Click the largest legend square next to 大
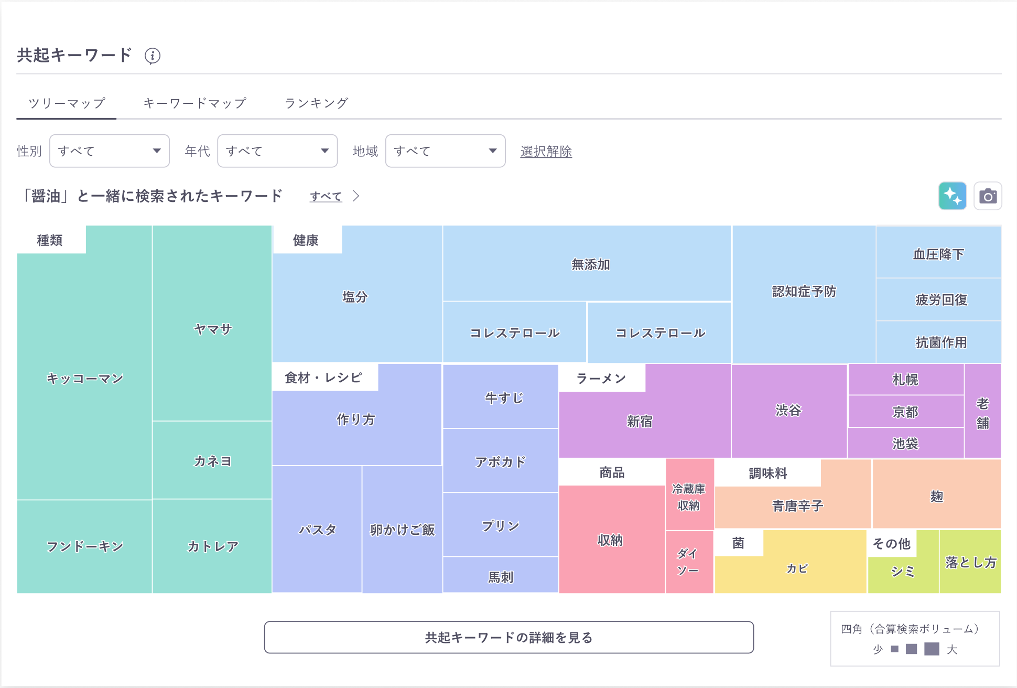Viewport: 1017px width, 688px height. pyautogui.click(x=932, y=649)
